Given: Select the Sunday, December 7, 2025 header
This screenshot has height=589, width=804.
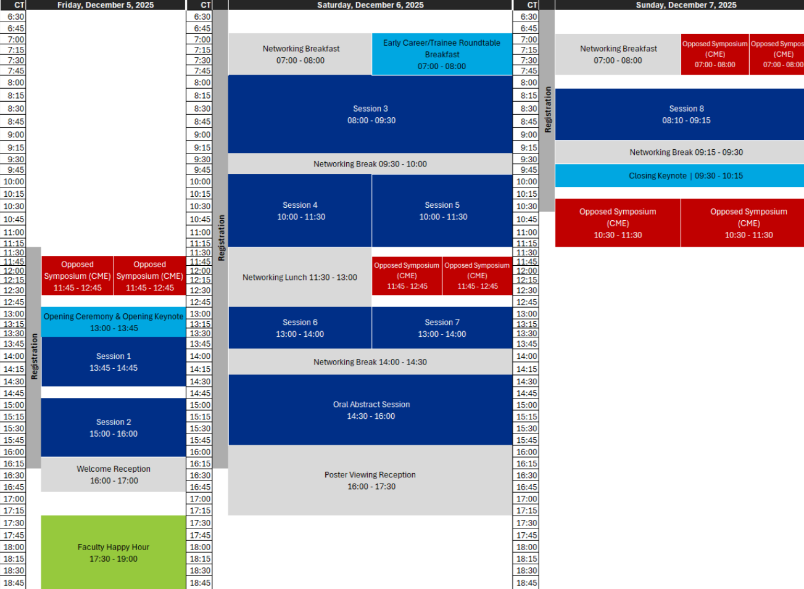Looking at the screenshot, I should tap(686, 5).
